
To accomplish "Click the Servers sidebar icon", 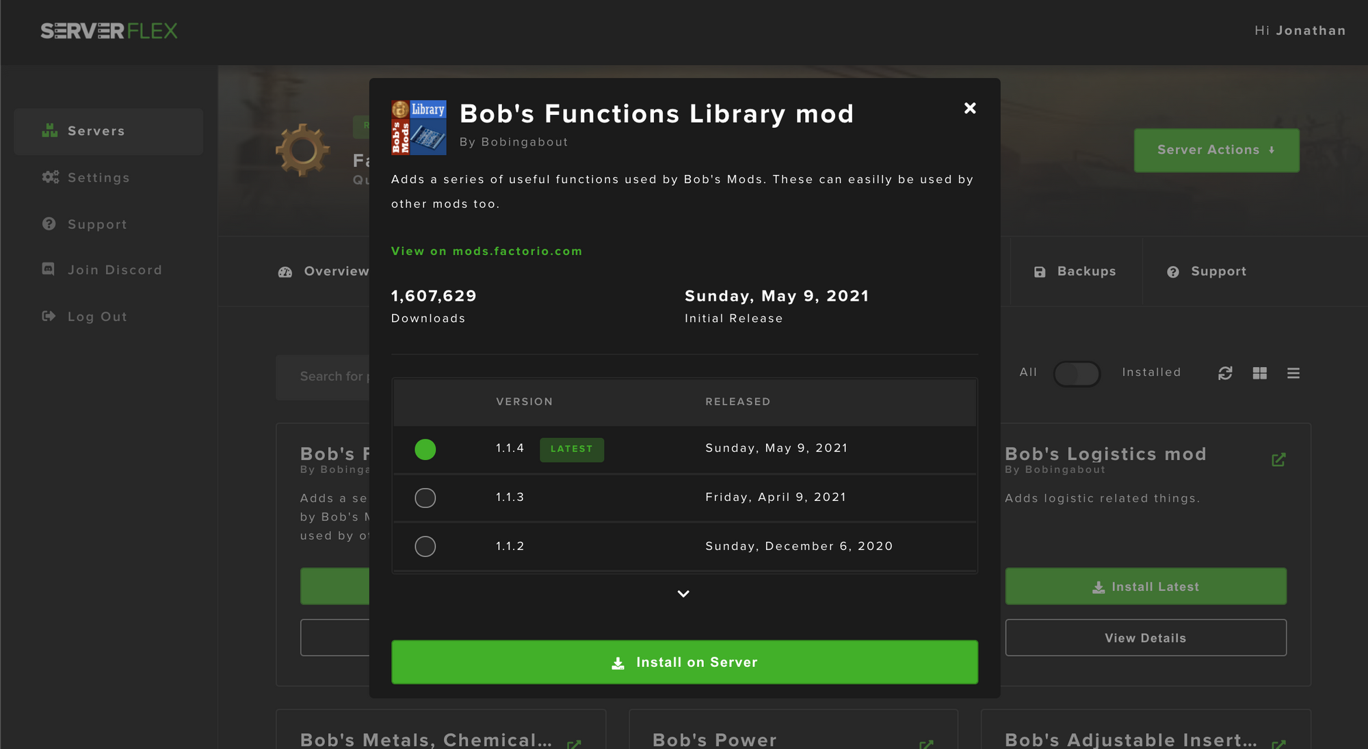I will (x=50, y=131).
